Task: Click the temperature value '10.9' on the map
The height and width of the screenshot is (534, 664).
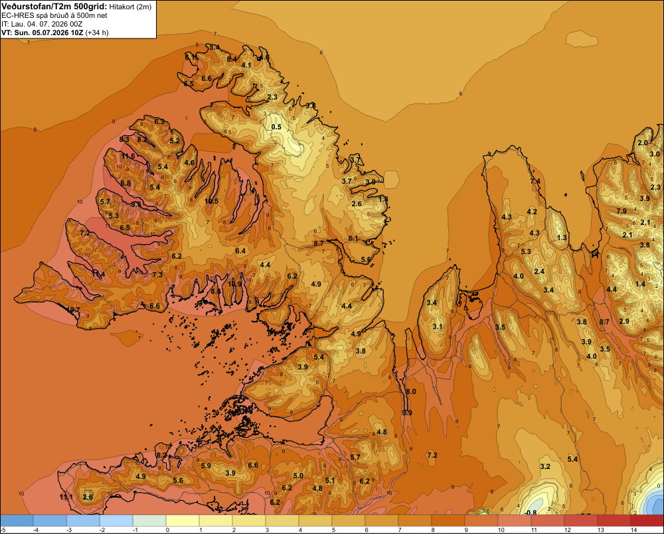Action: pyautogui.click(x=234, y=284)
